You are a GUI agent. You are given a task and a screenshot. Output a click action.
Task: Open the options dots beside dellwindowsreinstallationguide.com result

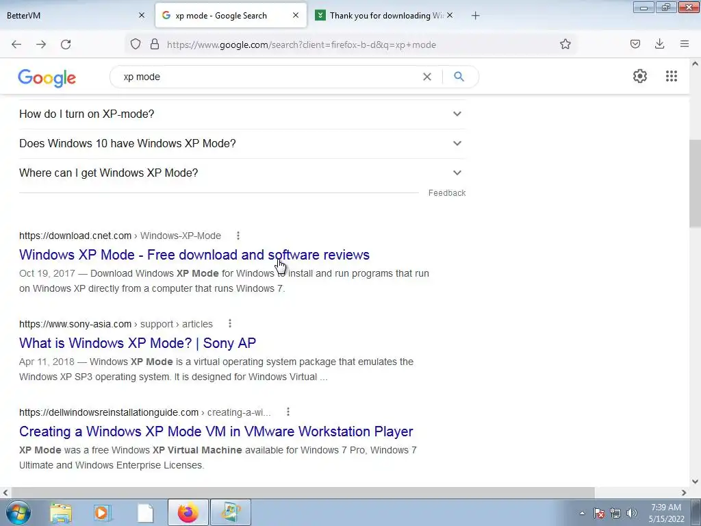pos(288,412)
